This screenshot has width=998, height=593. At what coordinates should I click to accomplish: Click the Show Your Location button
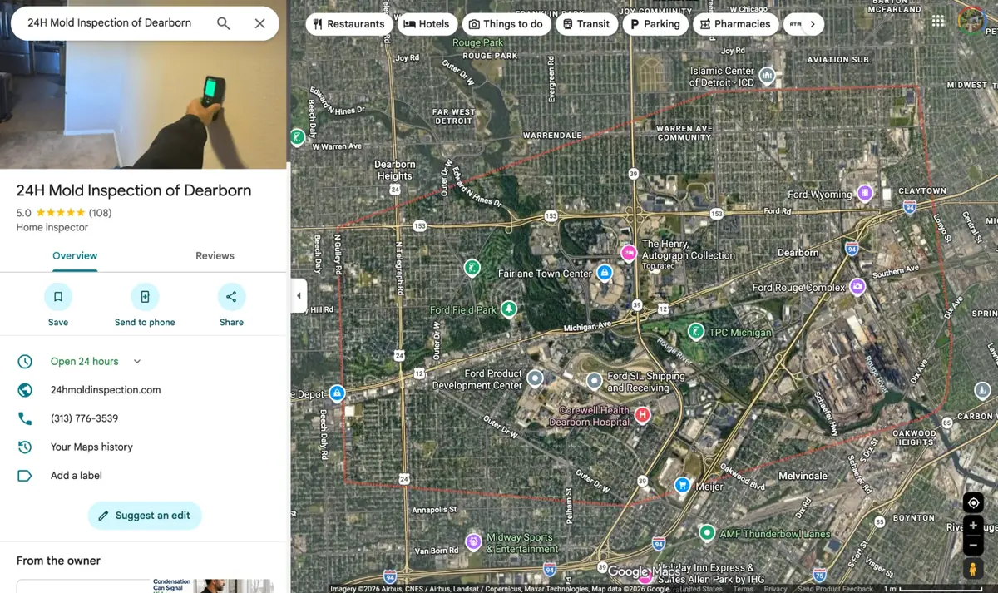tap(973, 503)
